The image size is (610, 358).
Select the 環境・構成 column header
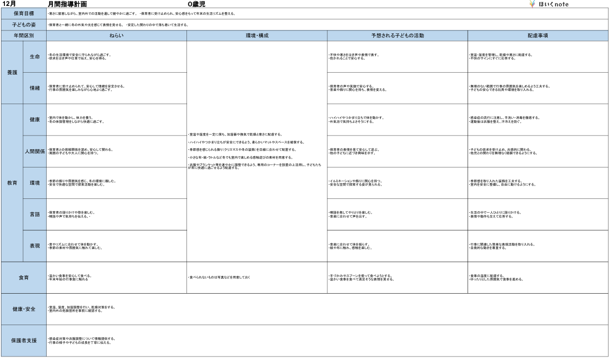[x=257, y=35]
